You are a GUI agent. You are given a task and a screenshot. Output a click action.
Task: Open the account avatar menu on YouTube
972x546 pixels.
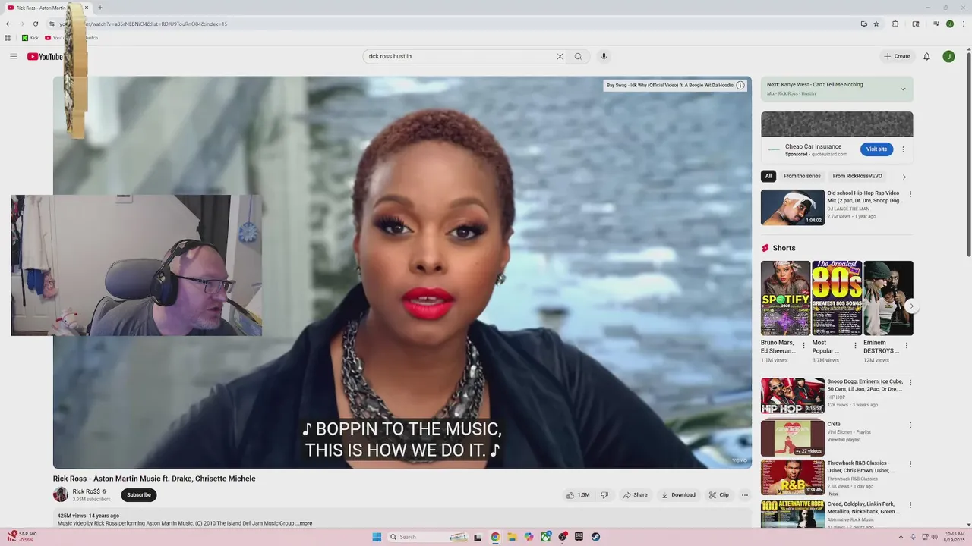pos(948,56)
